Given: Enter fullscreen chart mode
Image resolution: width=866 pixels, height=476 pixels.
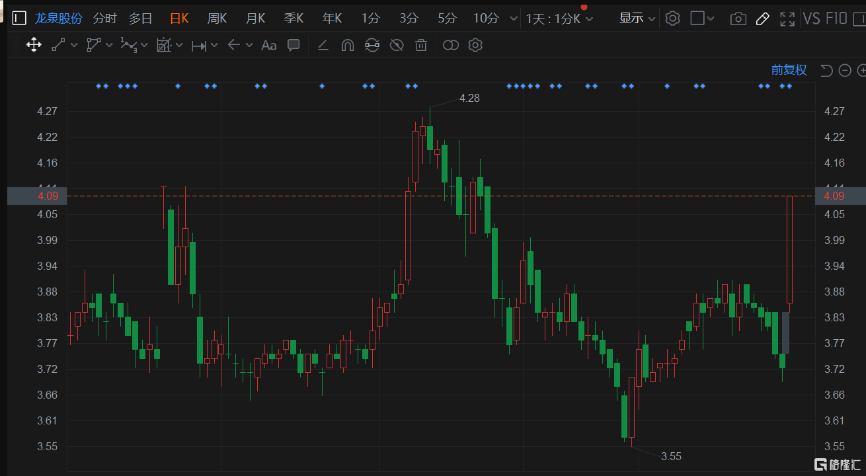Looking at the screenshot, I should [787, 19].
